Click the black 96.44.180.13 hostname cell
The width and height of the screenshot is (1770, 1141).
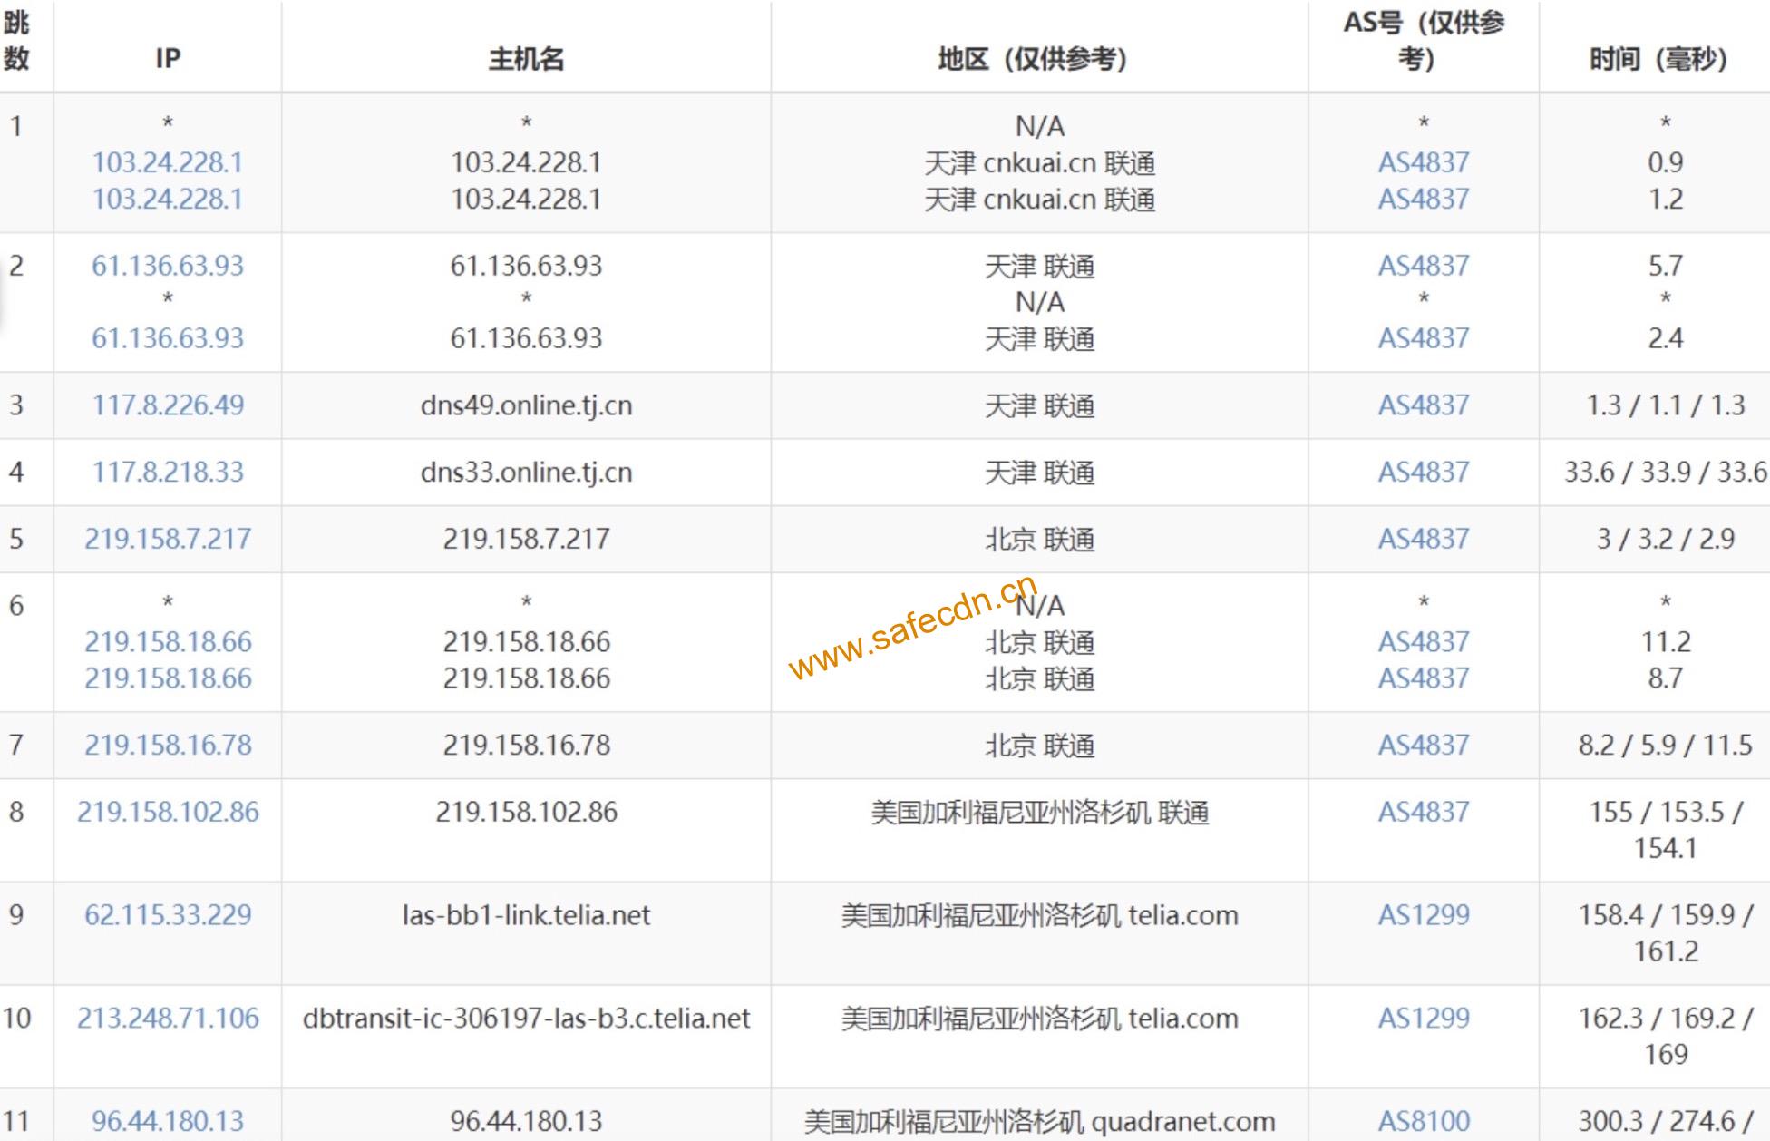pyautogui.click(x=526, y=1121)
